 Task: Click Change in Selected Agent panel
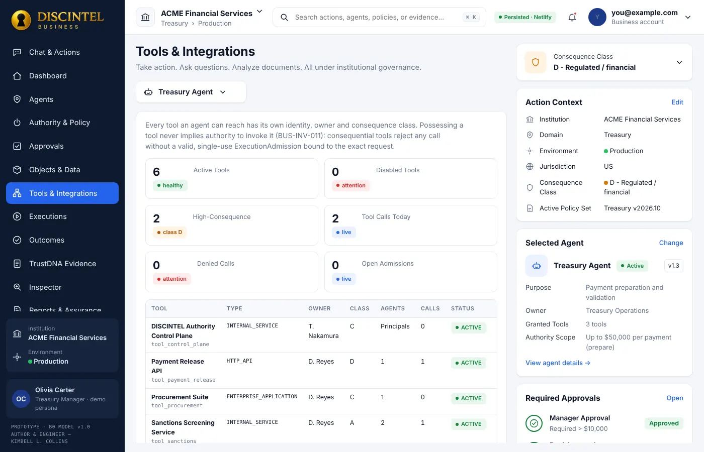[671, 243]
